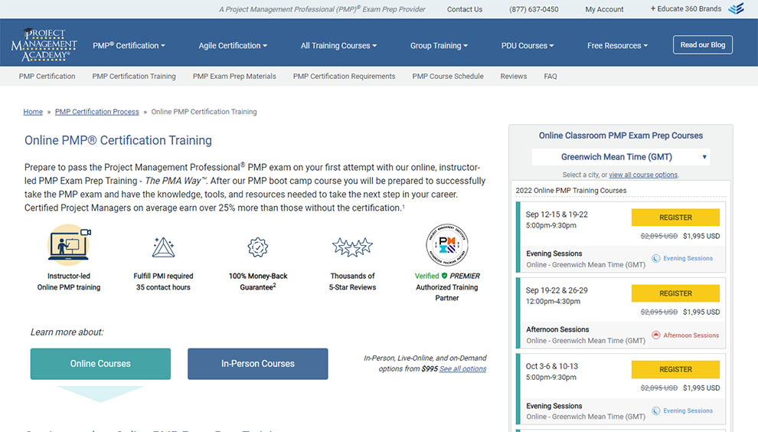Click the view all course options link
758x432 pixels.
pyautogui.click(x=643, y=175)
